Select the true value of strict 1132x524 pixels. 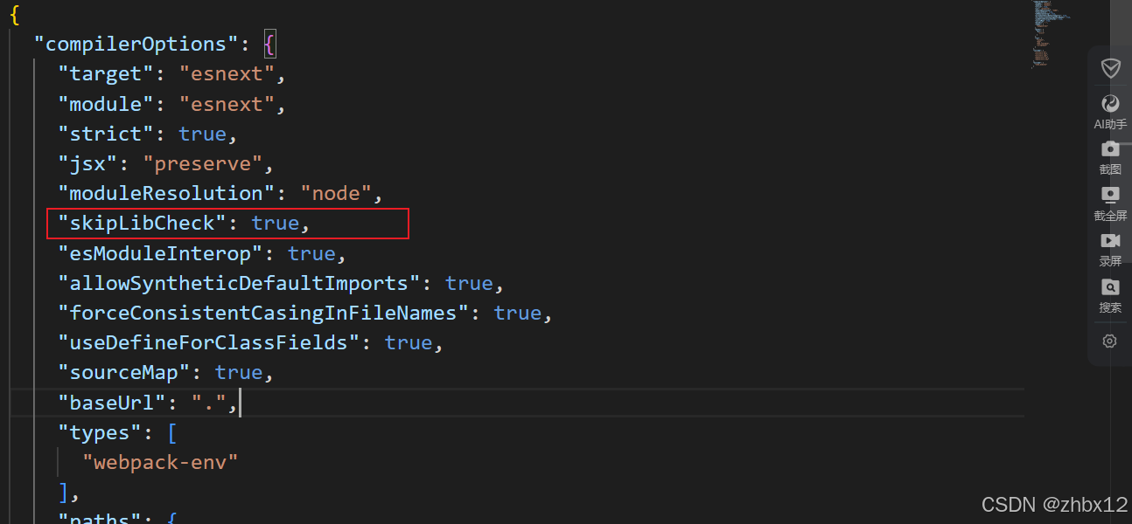click(202, 133)
